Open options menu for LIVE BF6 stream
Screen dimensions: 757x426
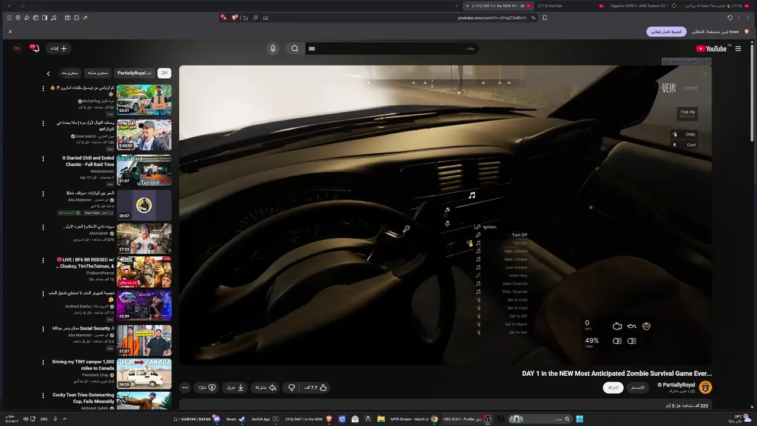click(x=43, y=260)
